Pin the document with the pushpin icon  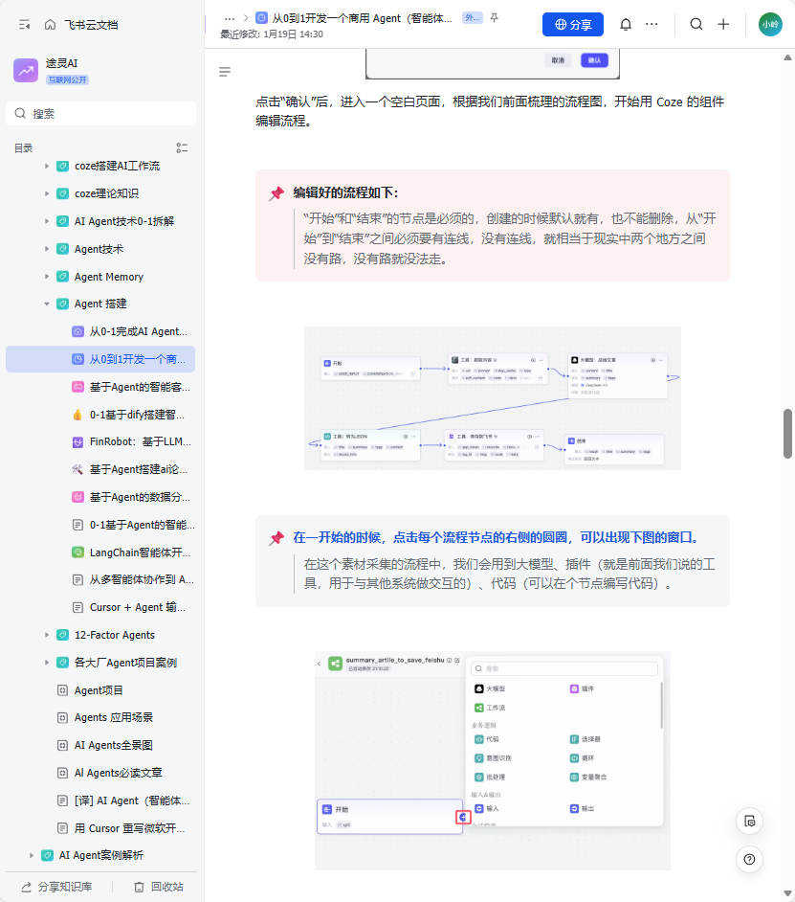click(495, 18)
